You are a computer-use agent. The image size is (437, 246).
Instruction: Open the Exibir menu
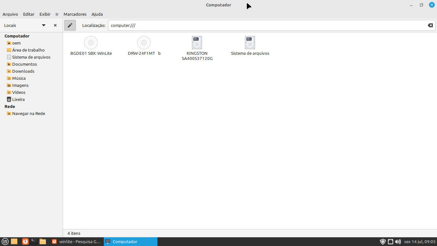pos(45,14)
